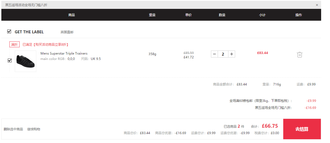The image size is (330, 143).
Task: Click the 全场满60镑包邮 free shipping line
Action: pyautogui.click(x=261, y=101)
